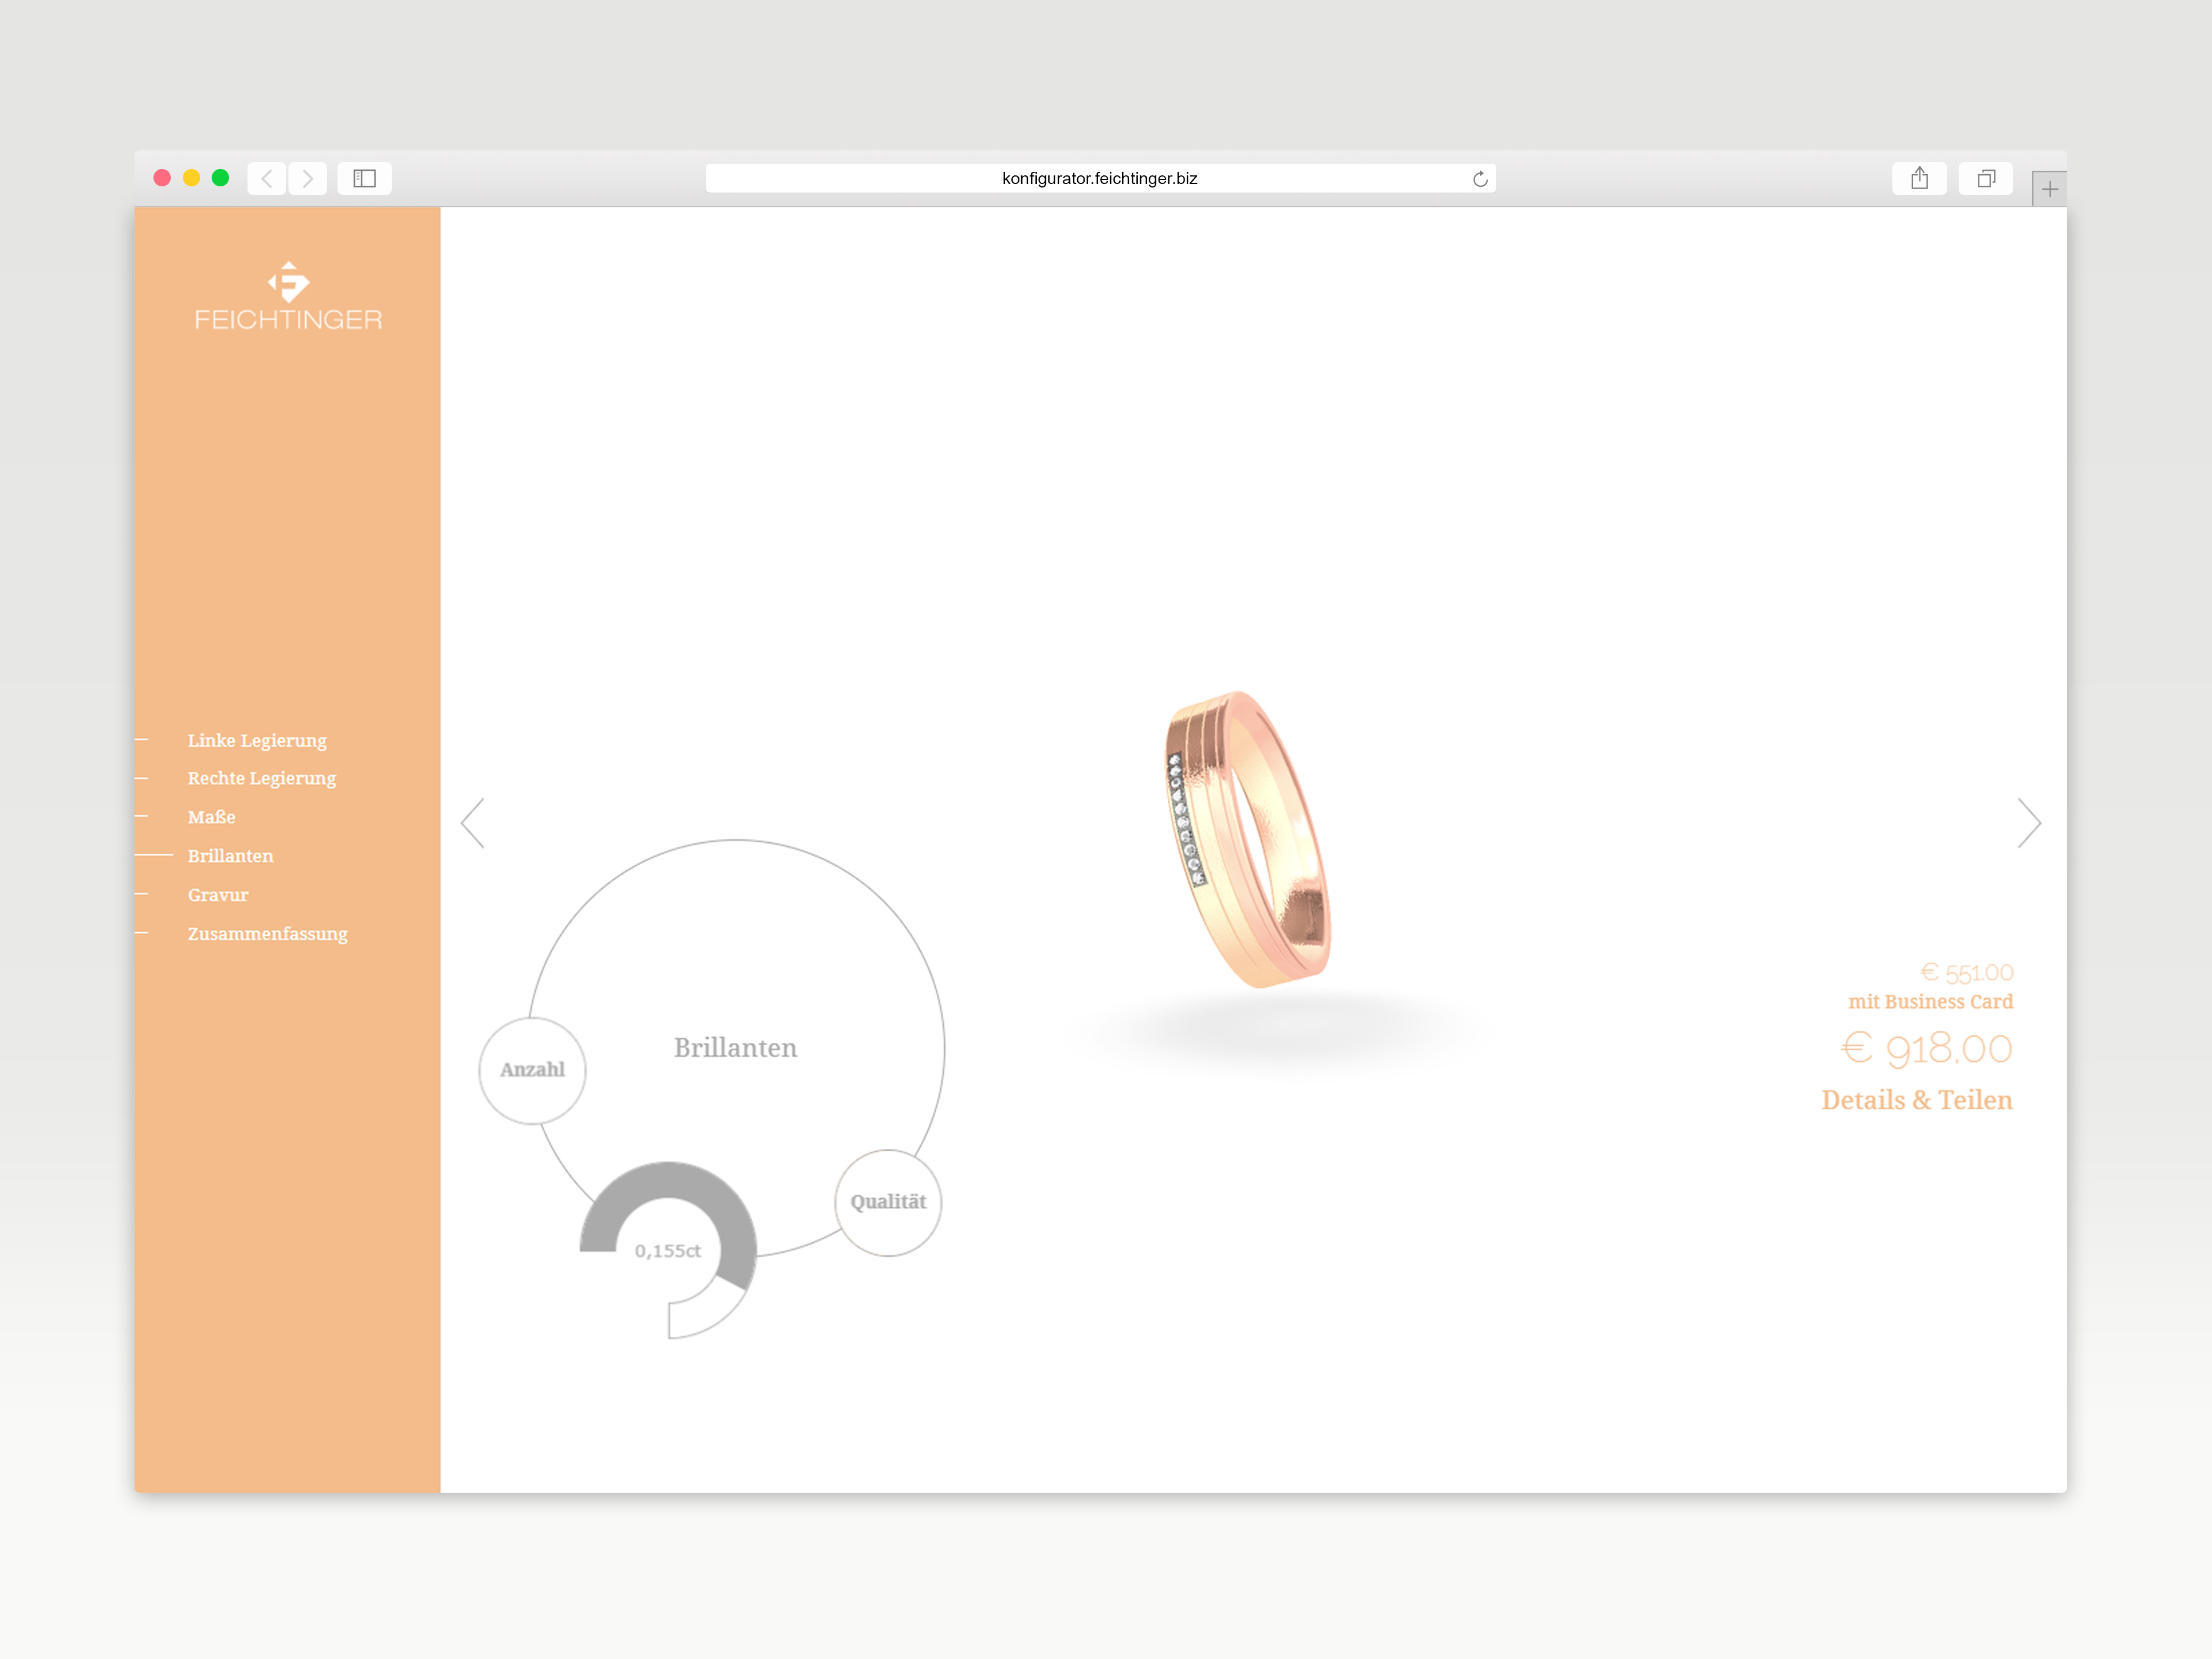The image size is (2212, 1659).
Task: Click the € 551.00 business card price
Action: click(1966, 972)
